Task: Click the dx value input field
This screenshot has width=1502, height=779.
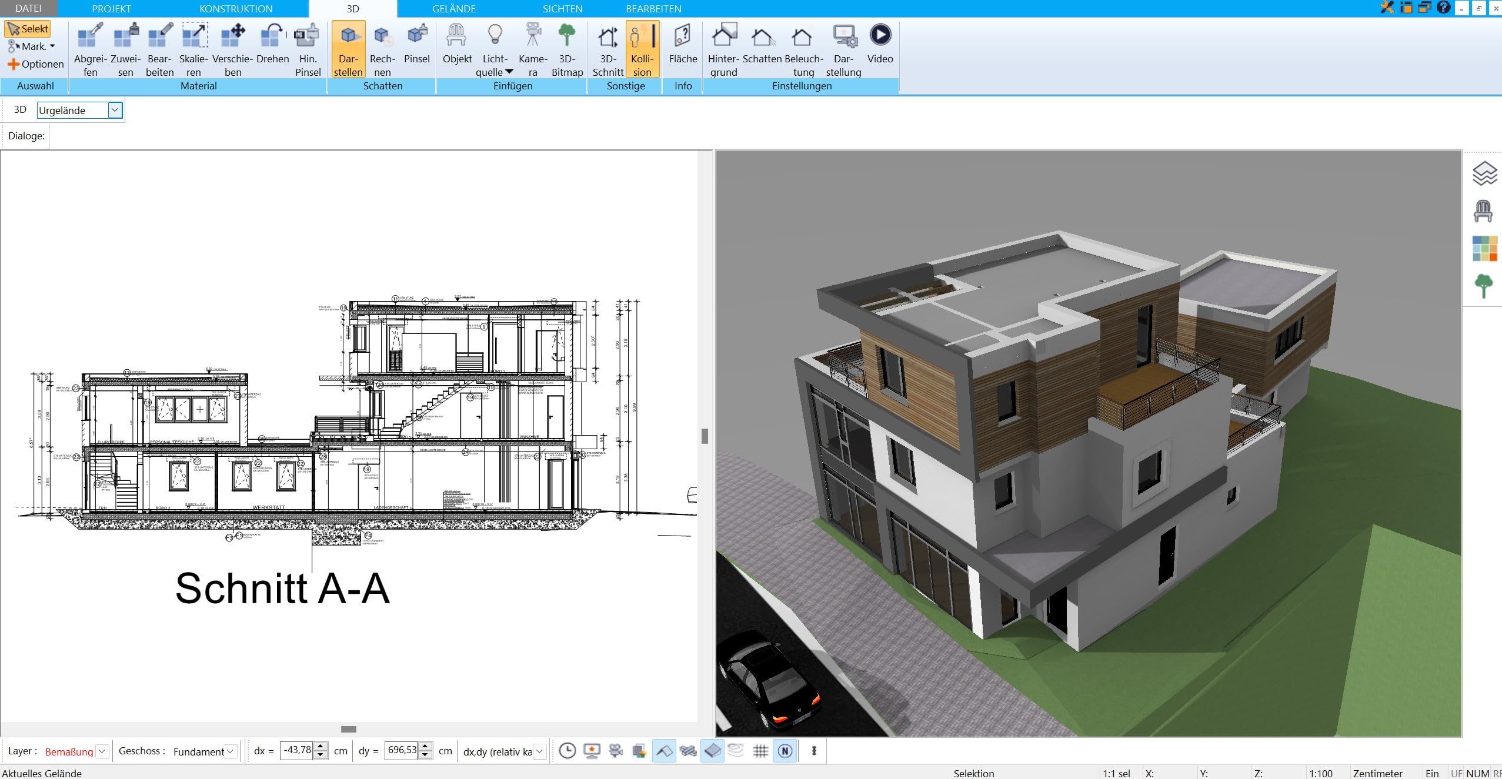Action: [x=297, y=750]
